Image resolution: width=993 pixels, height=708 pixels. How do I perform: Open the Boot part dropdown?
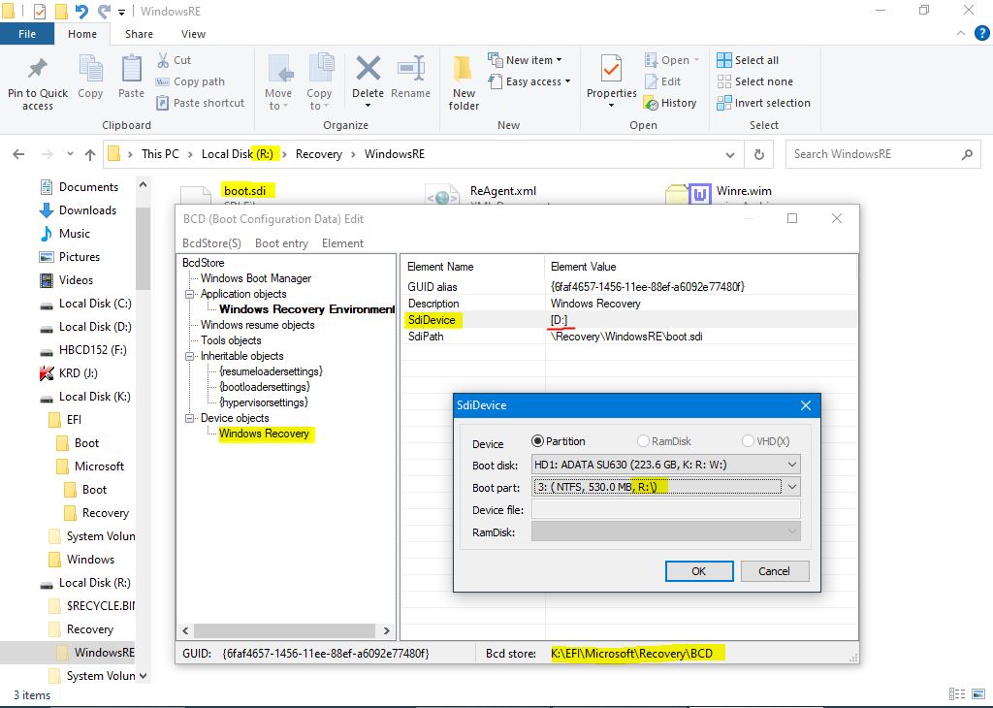665,487
